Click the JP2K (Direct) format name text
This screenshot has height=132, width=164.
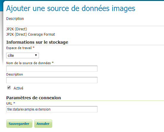[x=17, y=29]
